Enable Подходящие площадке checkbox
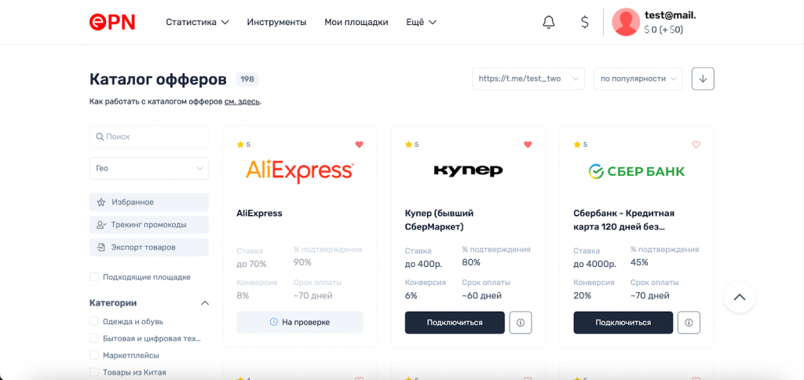The width and height of the screenshot is (804, 380). click(x=94, y=277)
